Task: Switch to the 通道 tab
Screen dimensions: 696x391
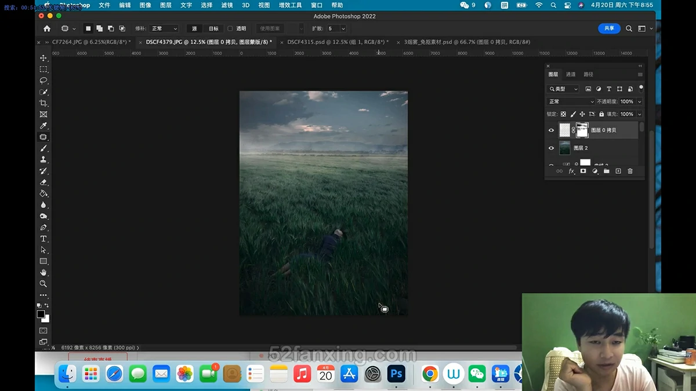Action: (571, 74)
